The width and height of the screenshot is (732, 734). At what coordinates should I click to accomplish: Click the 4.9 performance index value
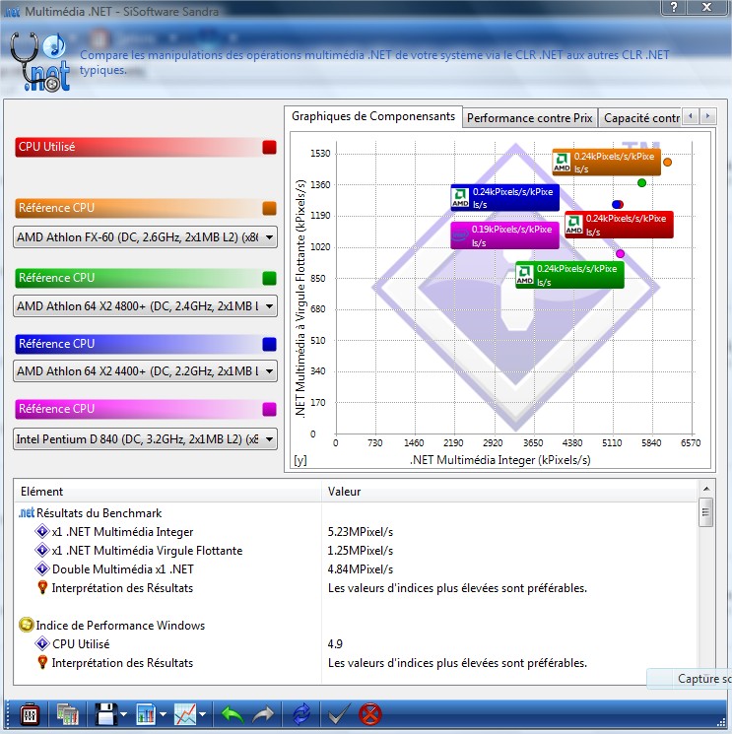click(335, 644)
